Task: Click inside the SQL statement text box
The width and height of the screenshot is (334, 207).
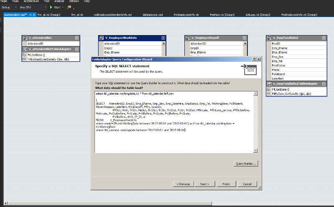Action: pos(176,142)
